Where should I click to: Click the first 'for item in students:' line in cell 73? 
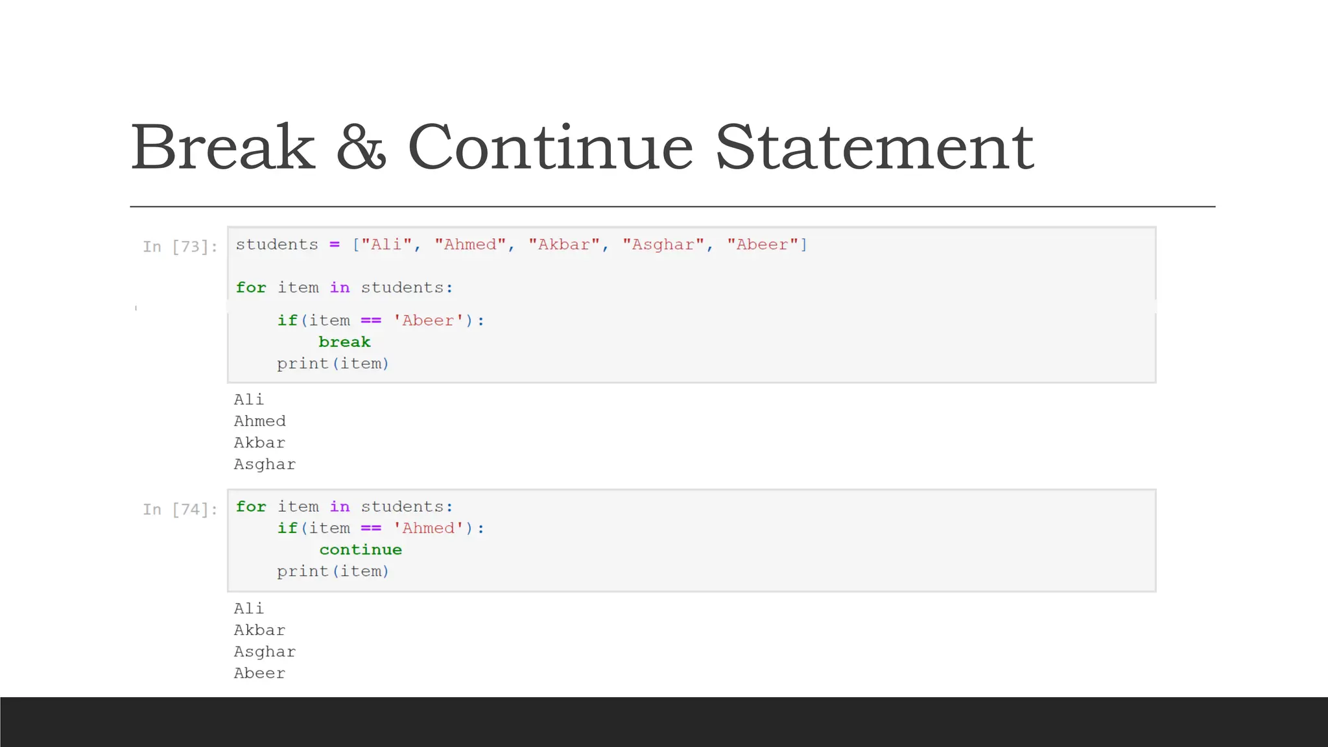(344, 287)
